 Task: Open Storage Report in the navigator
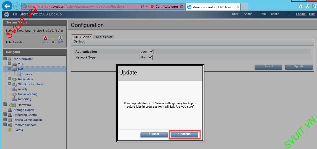(24, 110)
